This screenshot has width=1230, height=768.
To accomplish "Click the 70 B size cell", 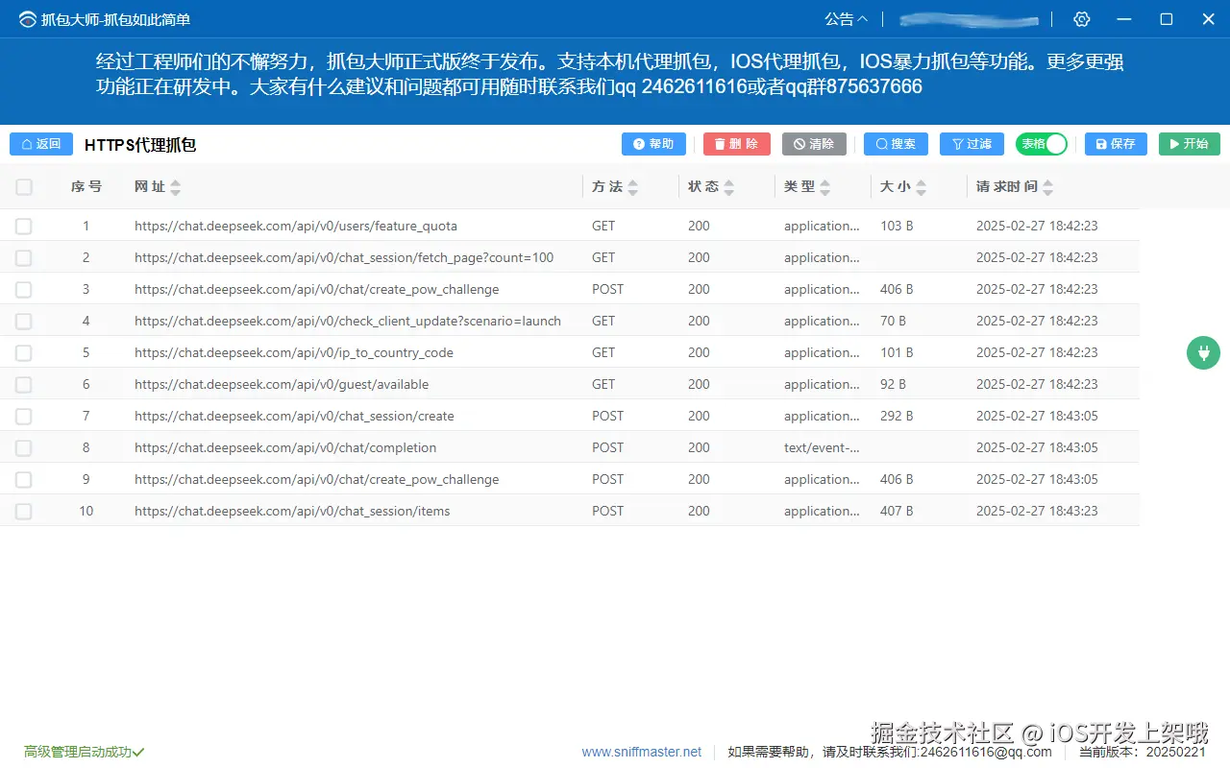I will 893,322.
